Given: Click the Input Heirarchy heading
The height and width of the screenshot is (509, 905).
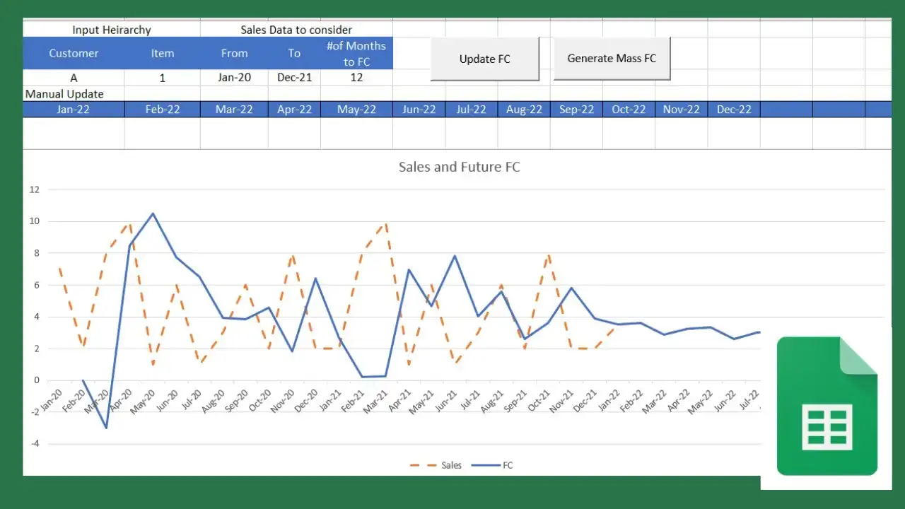Looking at the screenshot, I should pos(111,30).
